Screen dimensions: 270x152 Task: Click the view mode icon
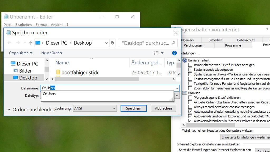click(156, 53)
